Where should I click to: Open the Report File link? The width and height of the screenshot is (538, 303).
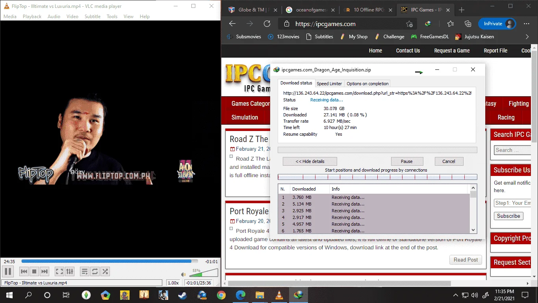[x=495, y=50]
